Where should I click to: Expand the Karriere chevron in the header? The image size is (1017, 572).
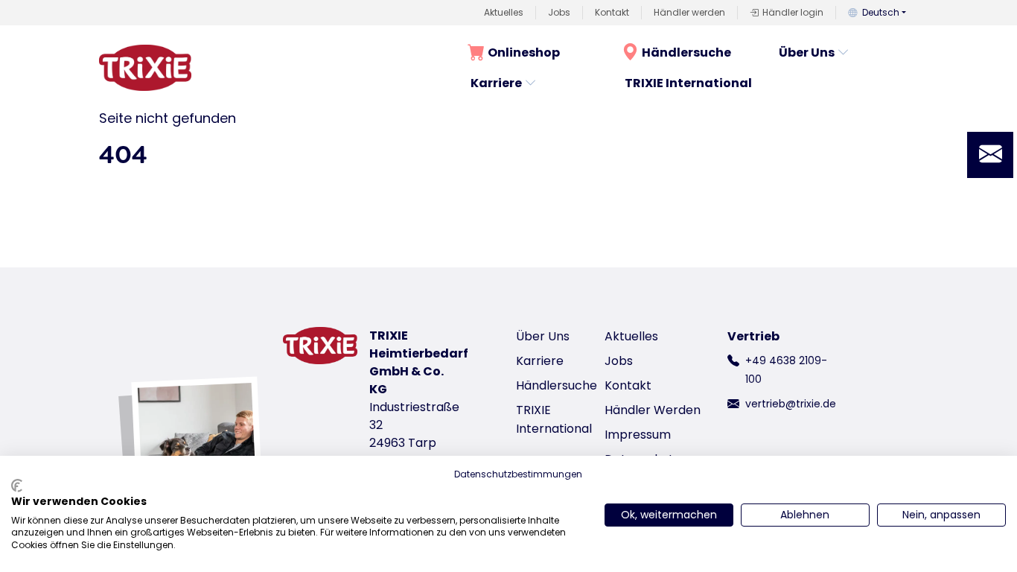click(530, 83)
